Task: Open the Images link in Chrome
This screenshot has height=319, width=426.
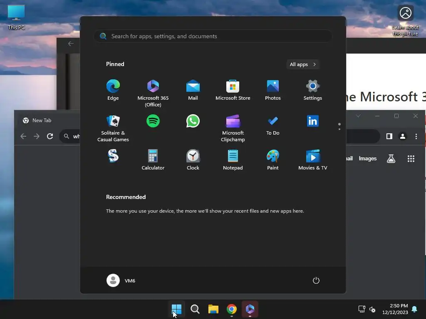Action: [x=368, y=158]
